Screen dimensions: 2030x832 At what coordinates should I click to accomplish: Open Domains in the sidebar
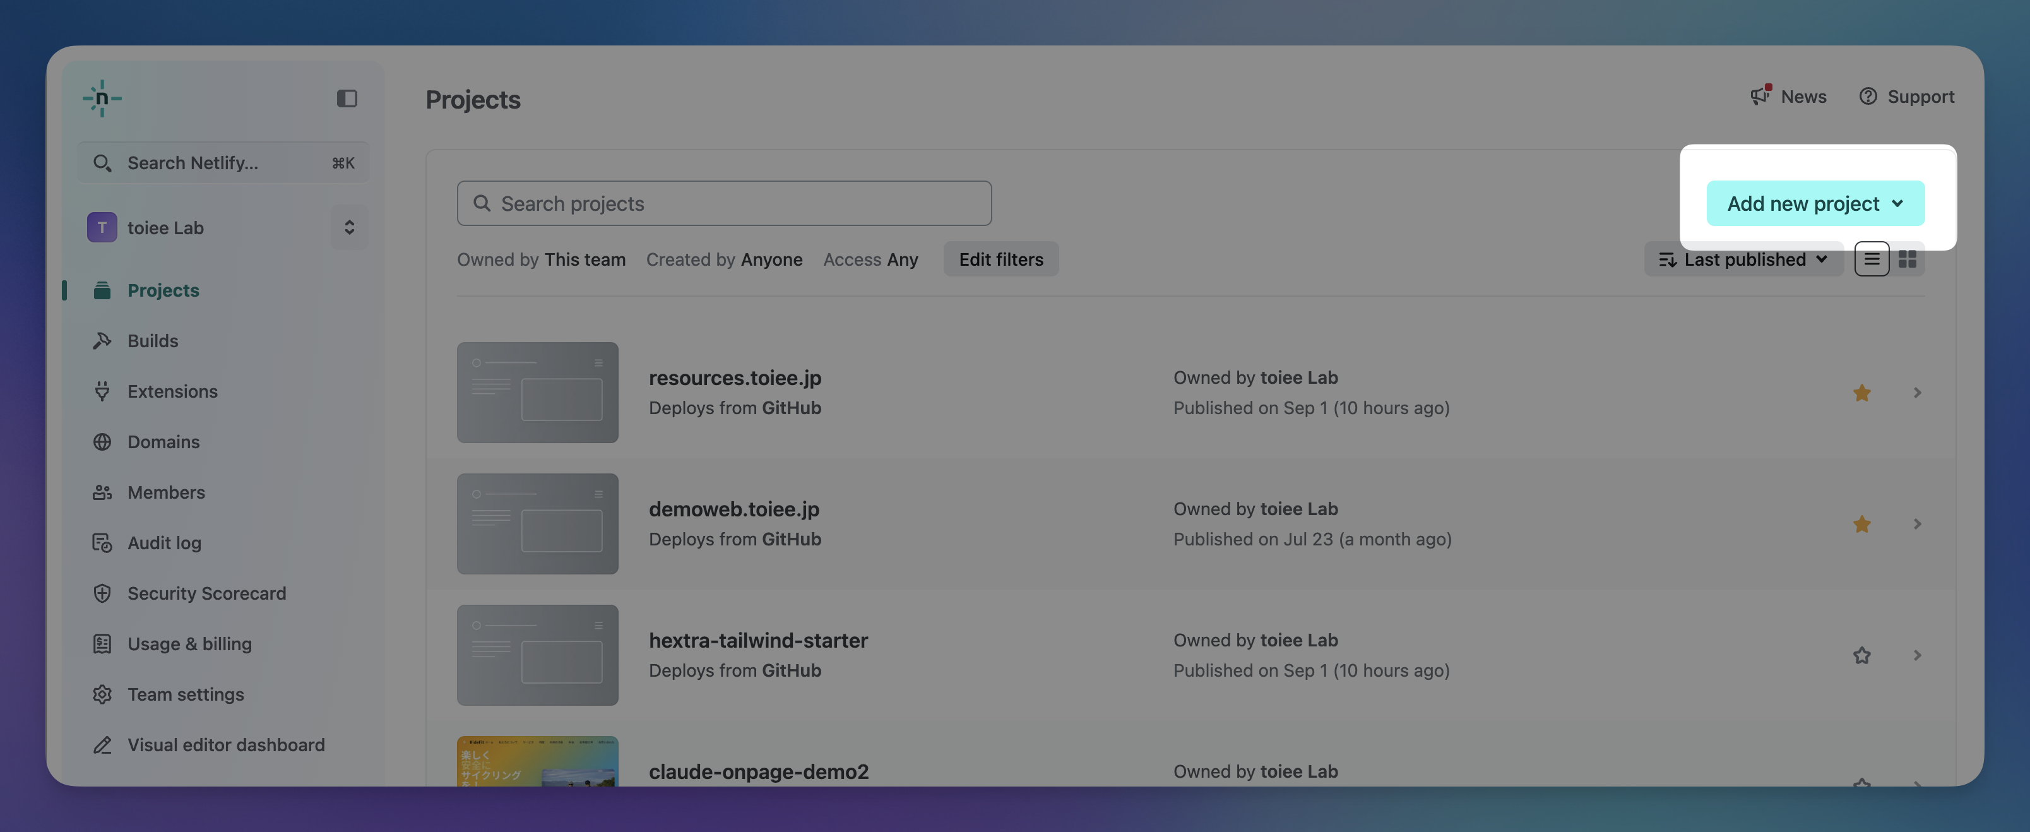click(163, 441)
